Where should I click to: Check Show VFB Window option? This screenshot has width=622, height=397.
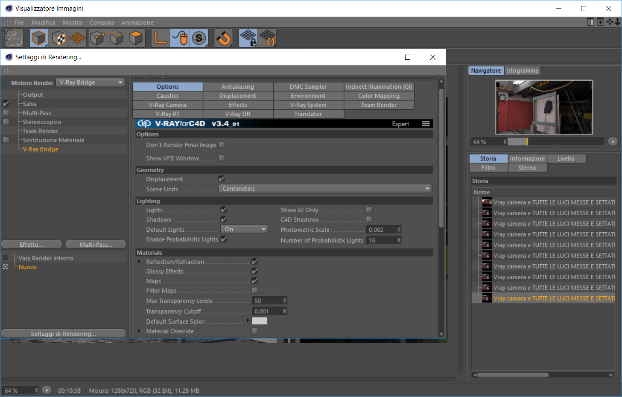point(222,158)
